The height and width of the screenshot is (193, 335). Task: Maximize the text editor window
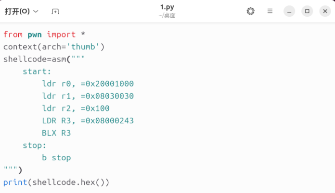pos(307,11)
